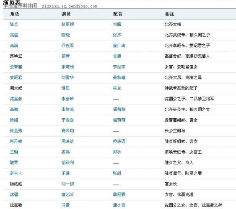Open the 王璇 role link
Viewport: 236px width, 209px height.
(x=14, y=152)
